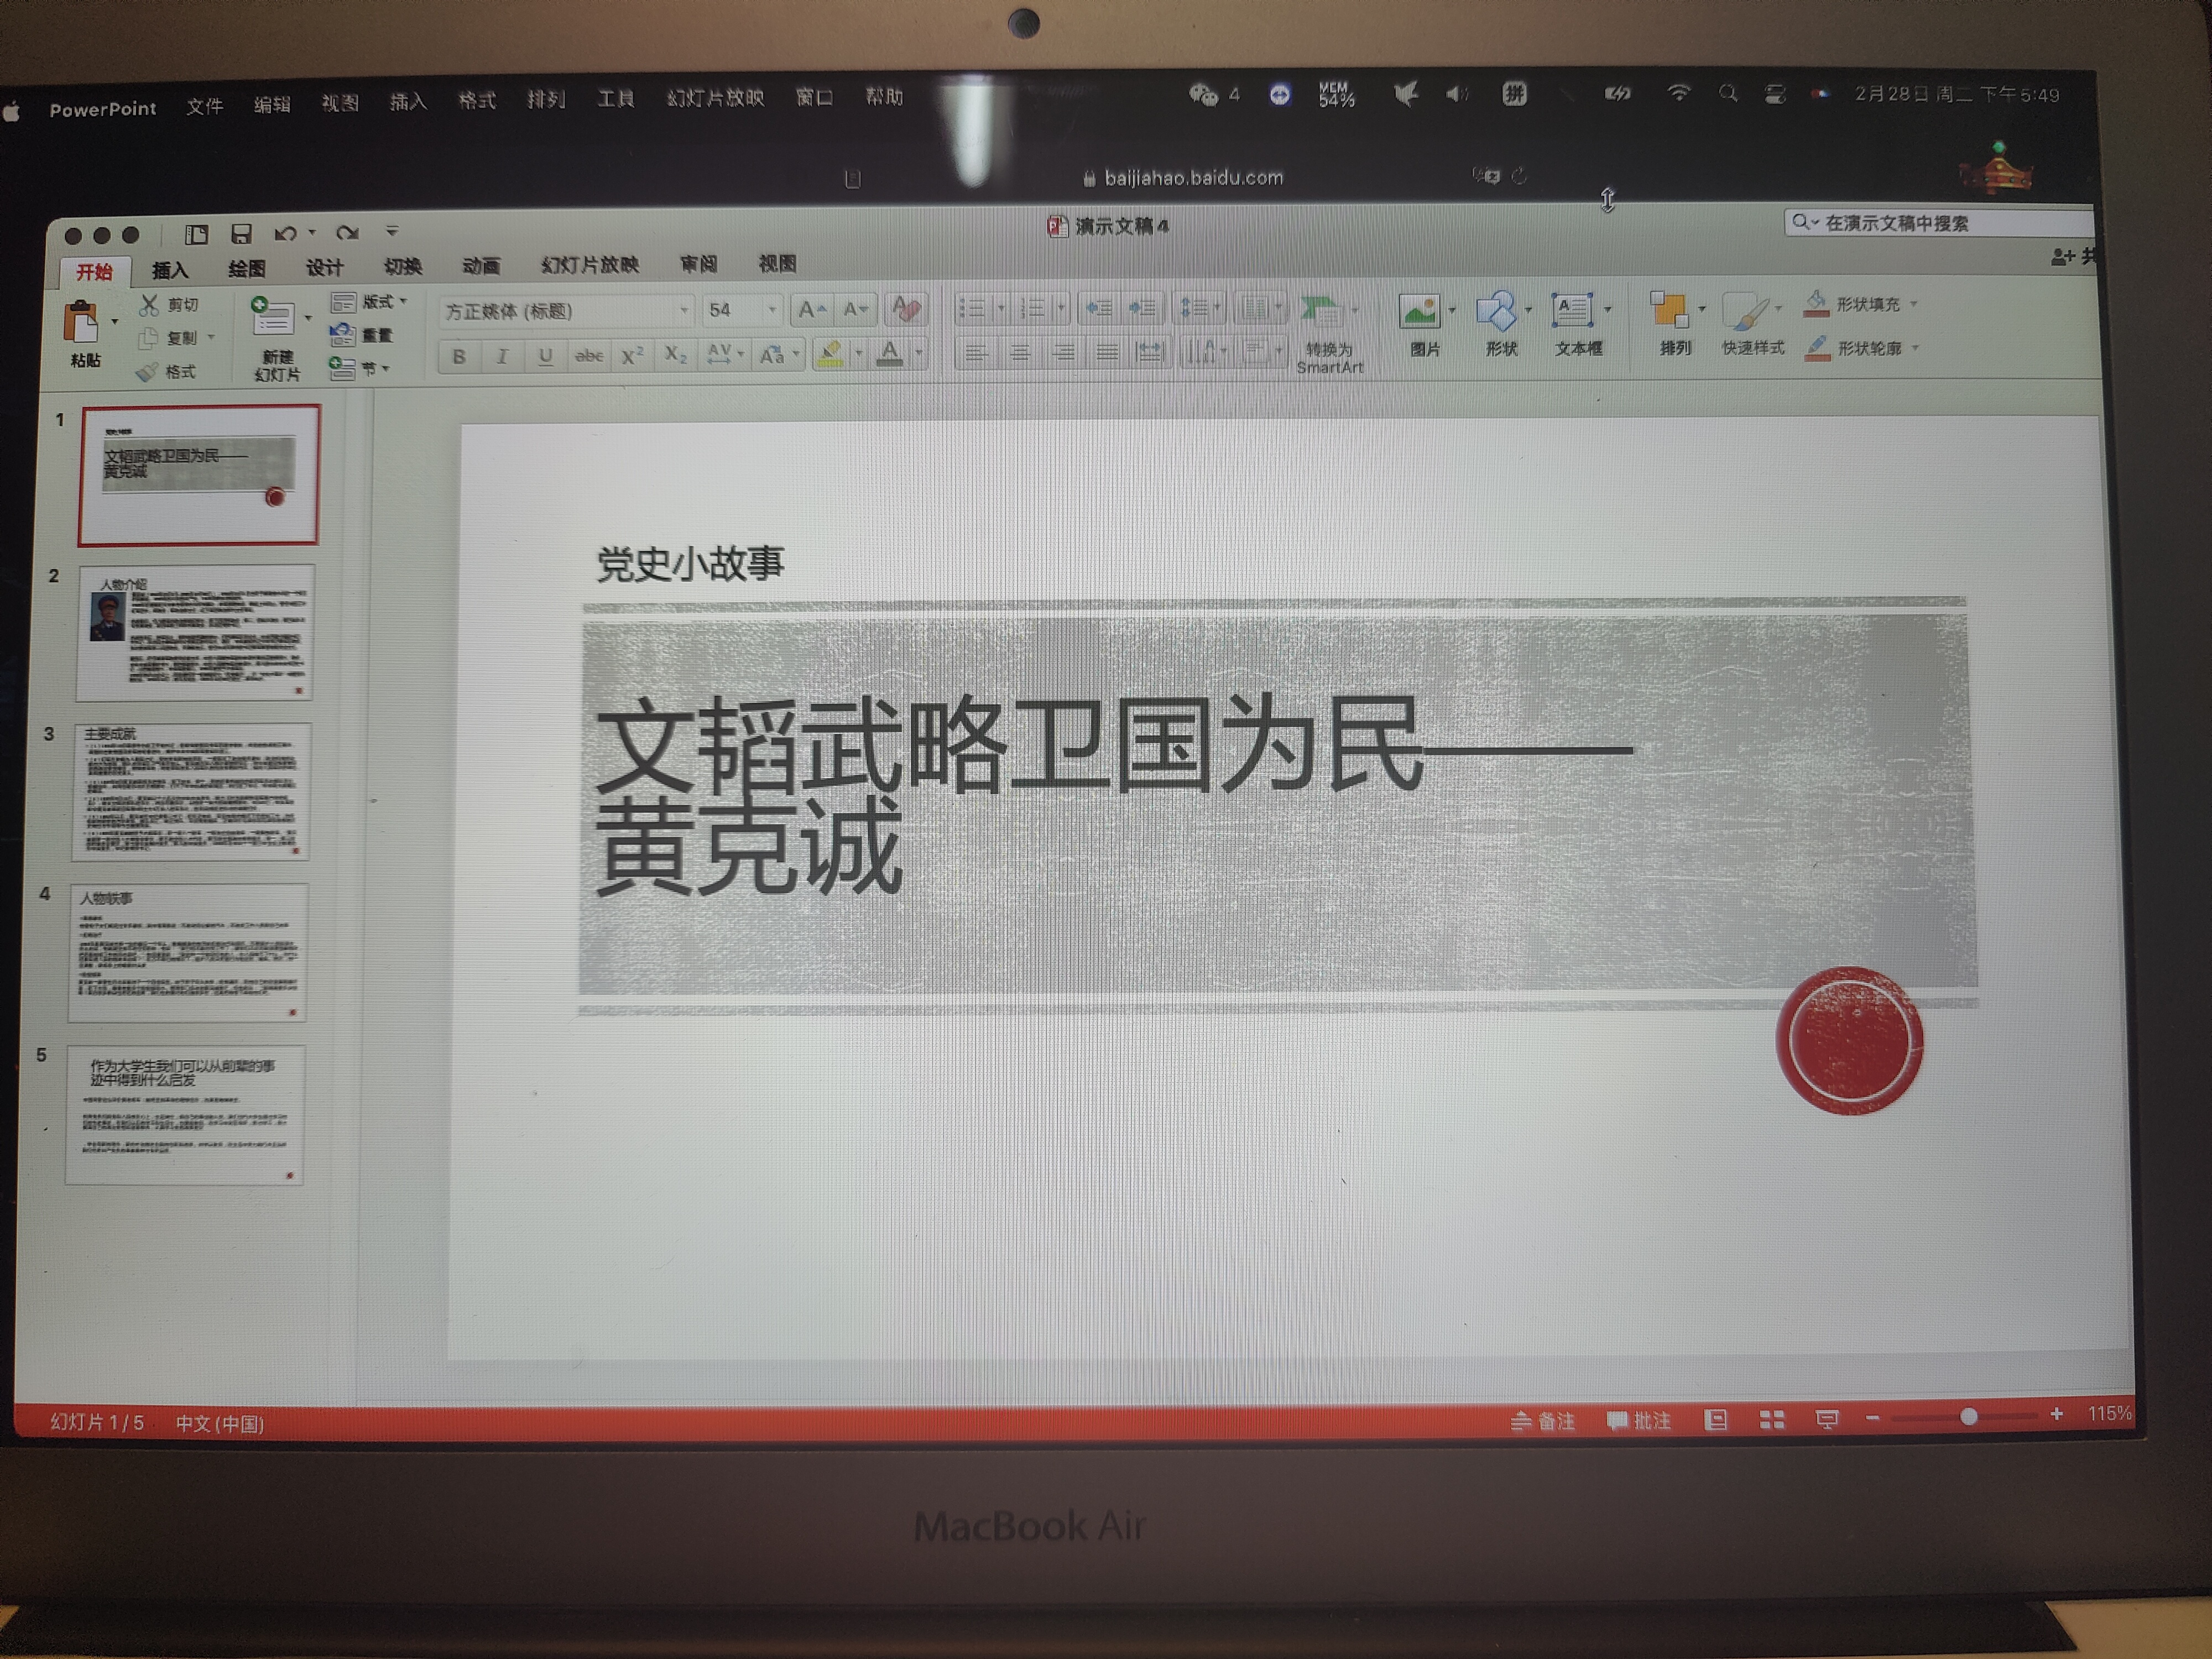Viewport: 2212px width, 1659px height.
Task: Expand the Shape Fill (形状填充) dropdown
Action: point(1914,304)
